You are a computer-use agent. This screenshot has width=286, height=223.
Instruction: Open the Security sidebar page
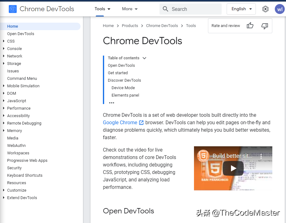tap(14, 168)
